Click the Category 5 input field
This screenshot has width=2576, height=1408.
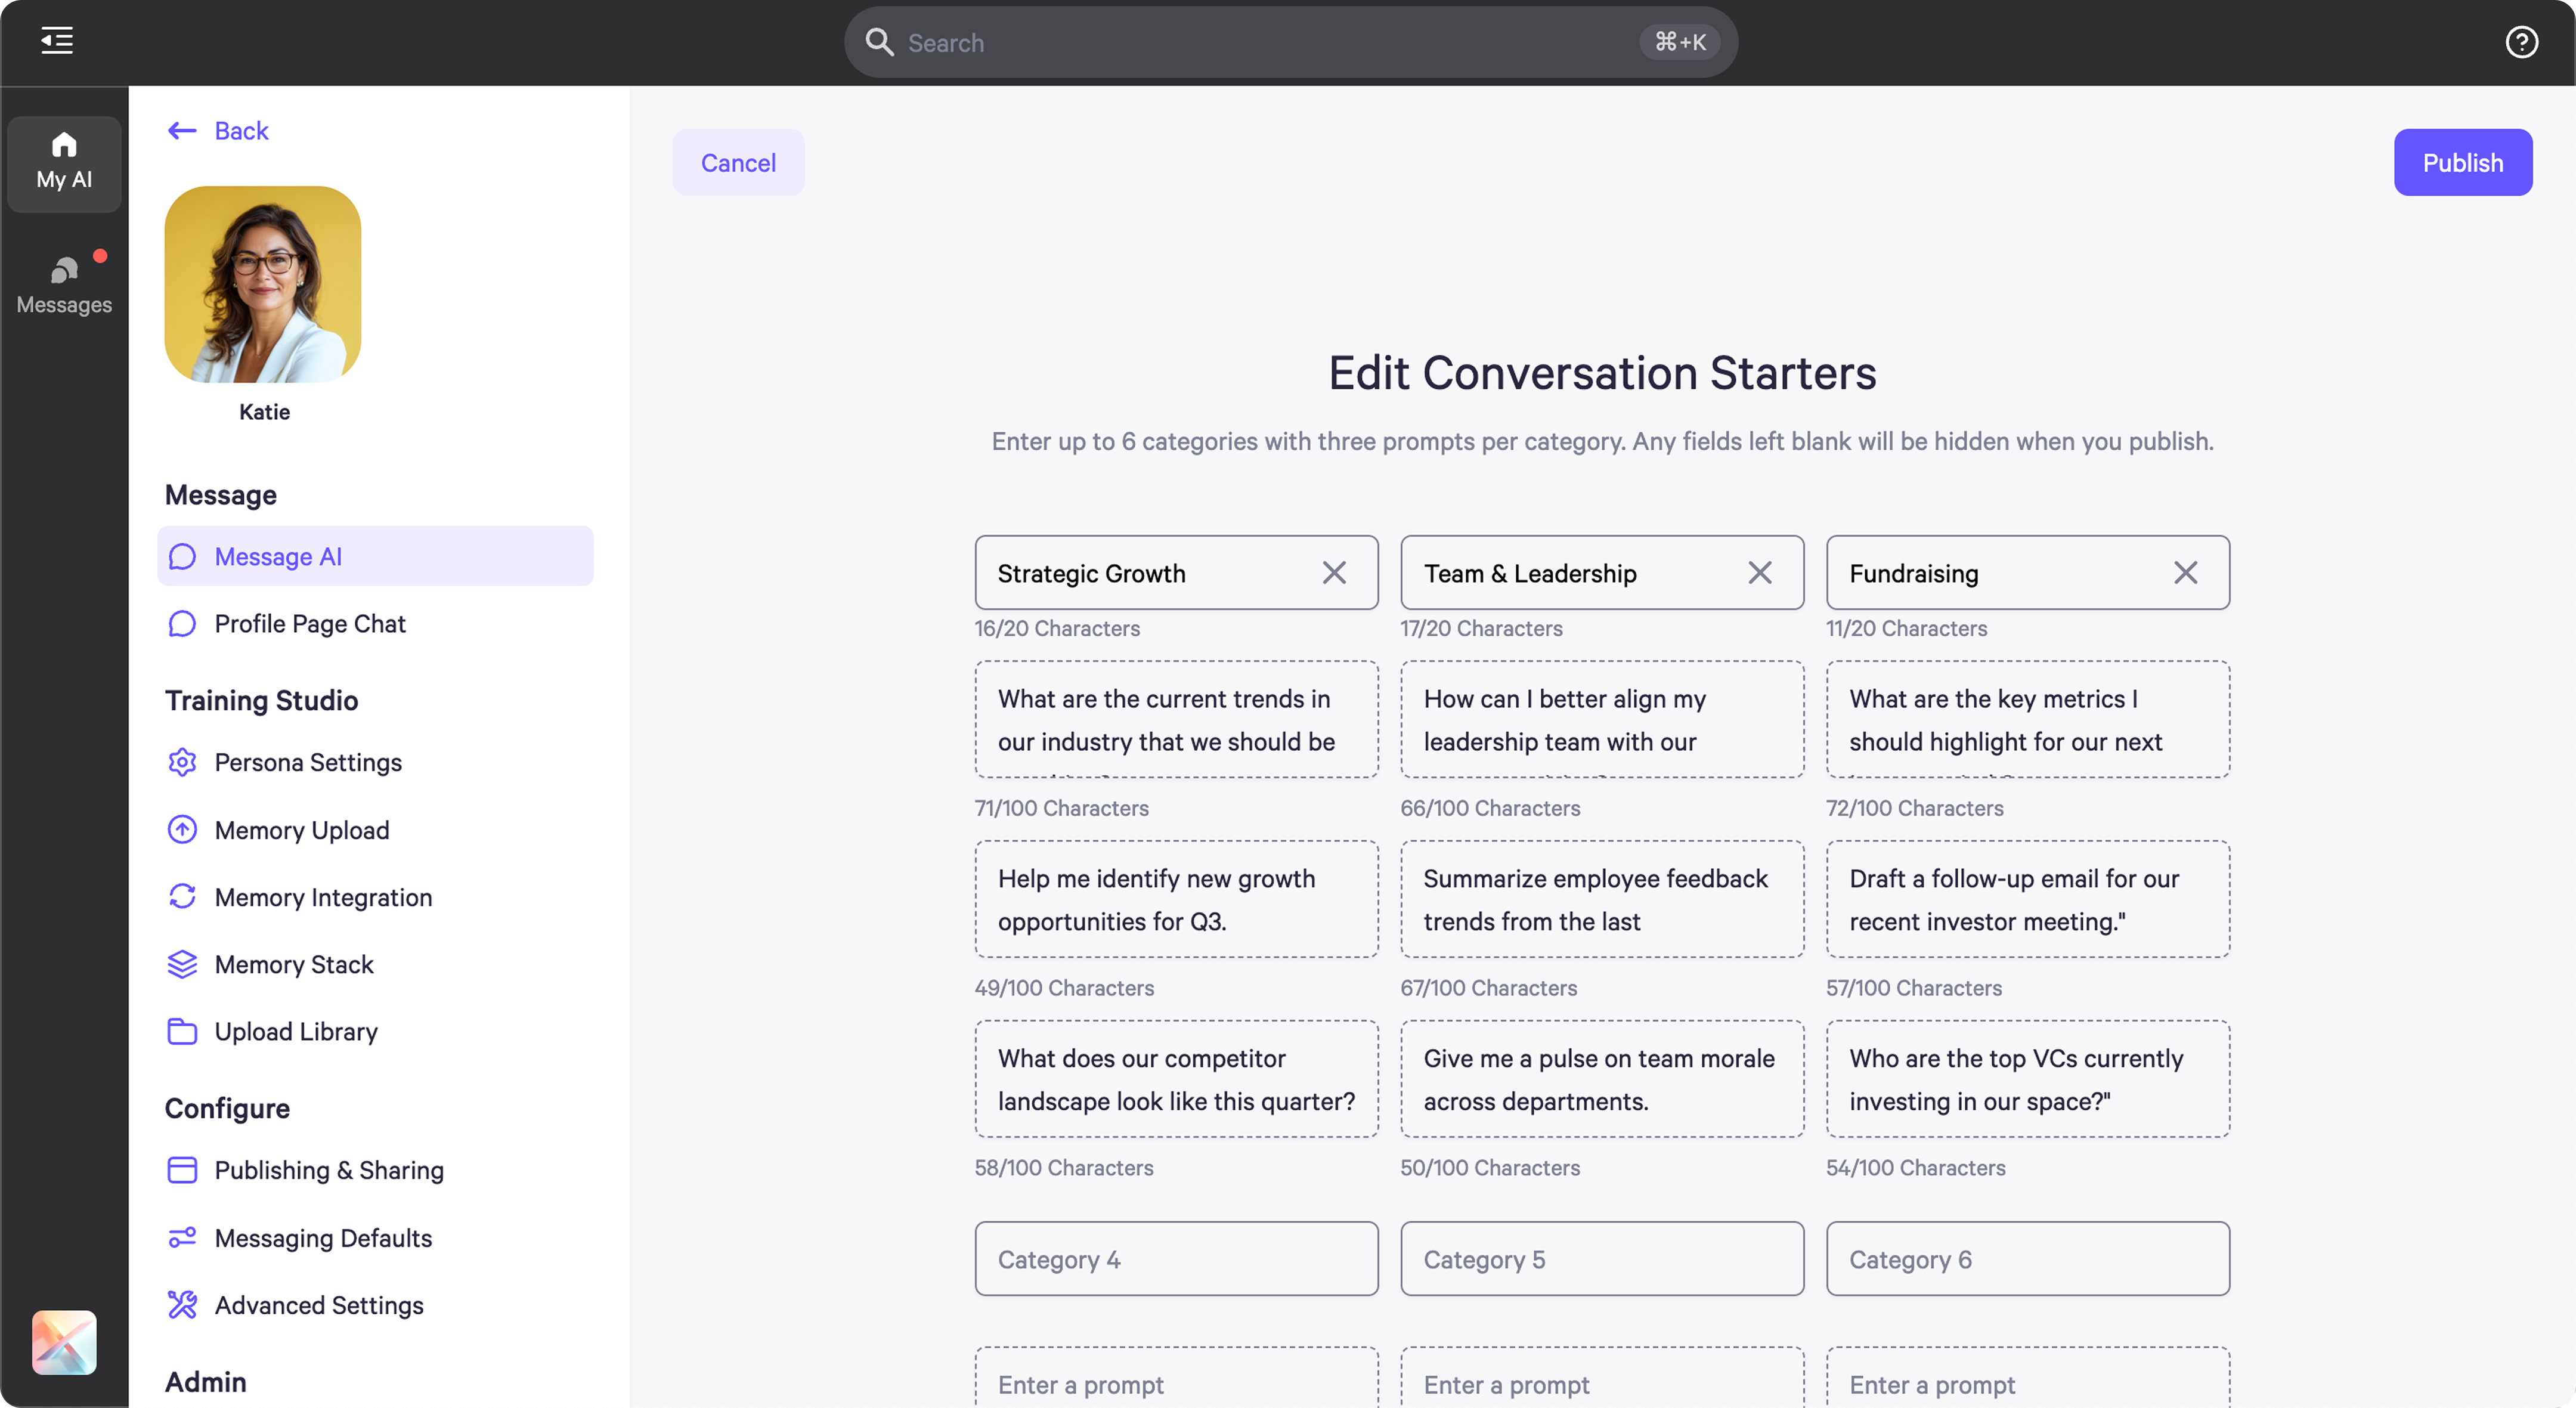(x=1600, y=1258)
